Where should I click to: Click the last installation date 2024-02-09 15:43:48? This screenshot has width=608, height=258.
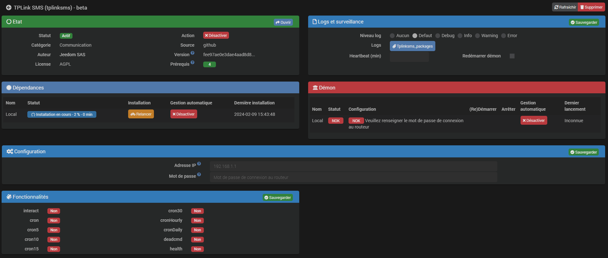coord(254,114)
